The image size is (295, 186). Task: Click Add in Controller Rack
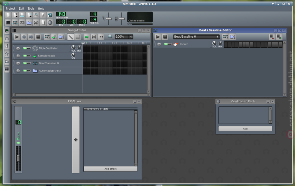tap(245, 129)
